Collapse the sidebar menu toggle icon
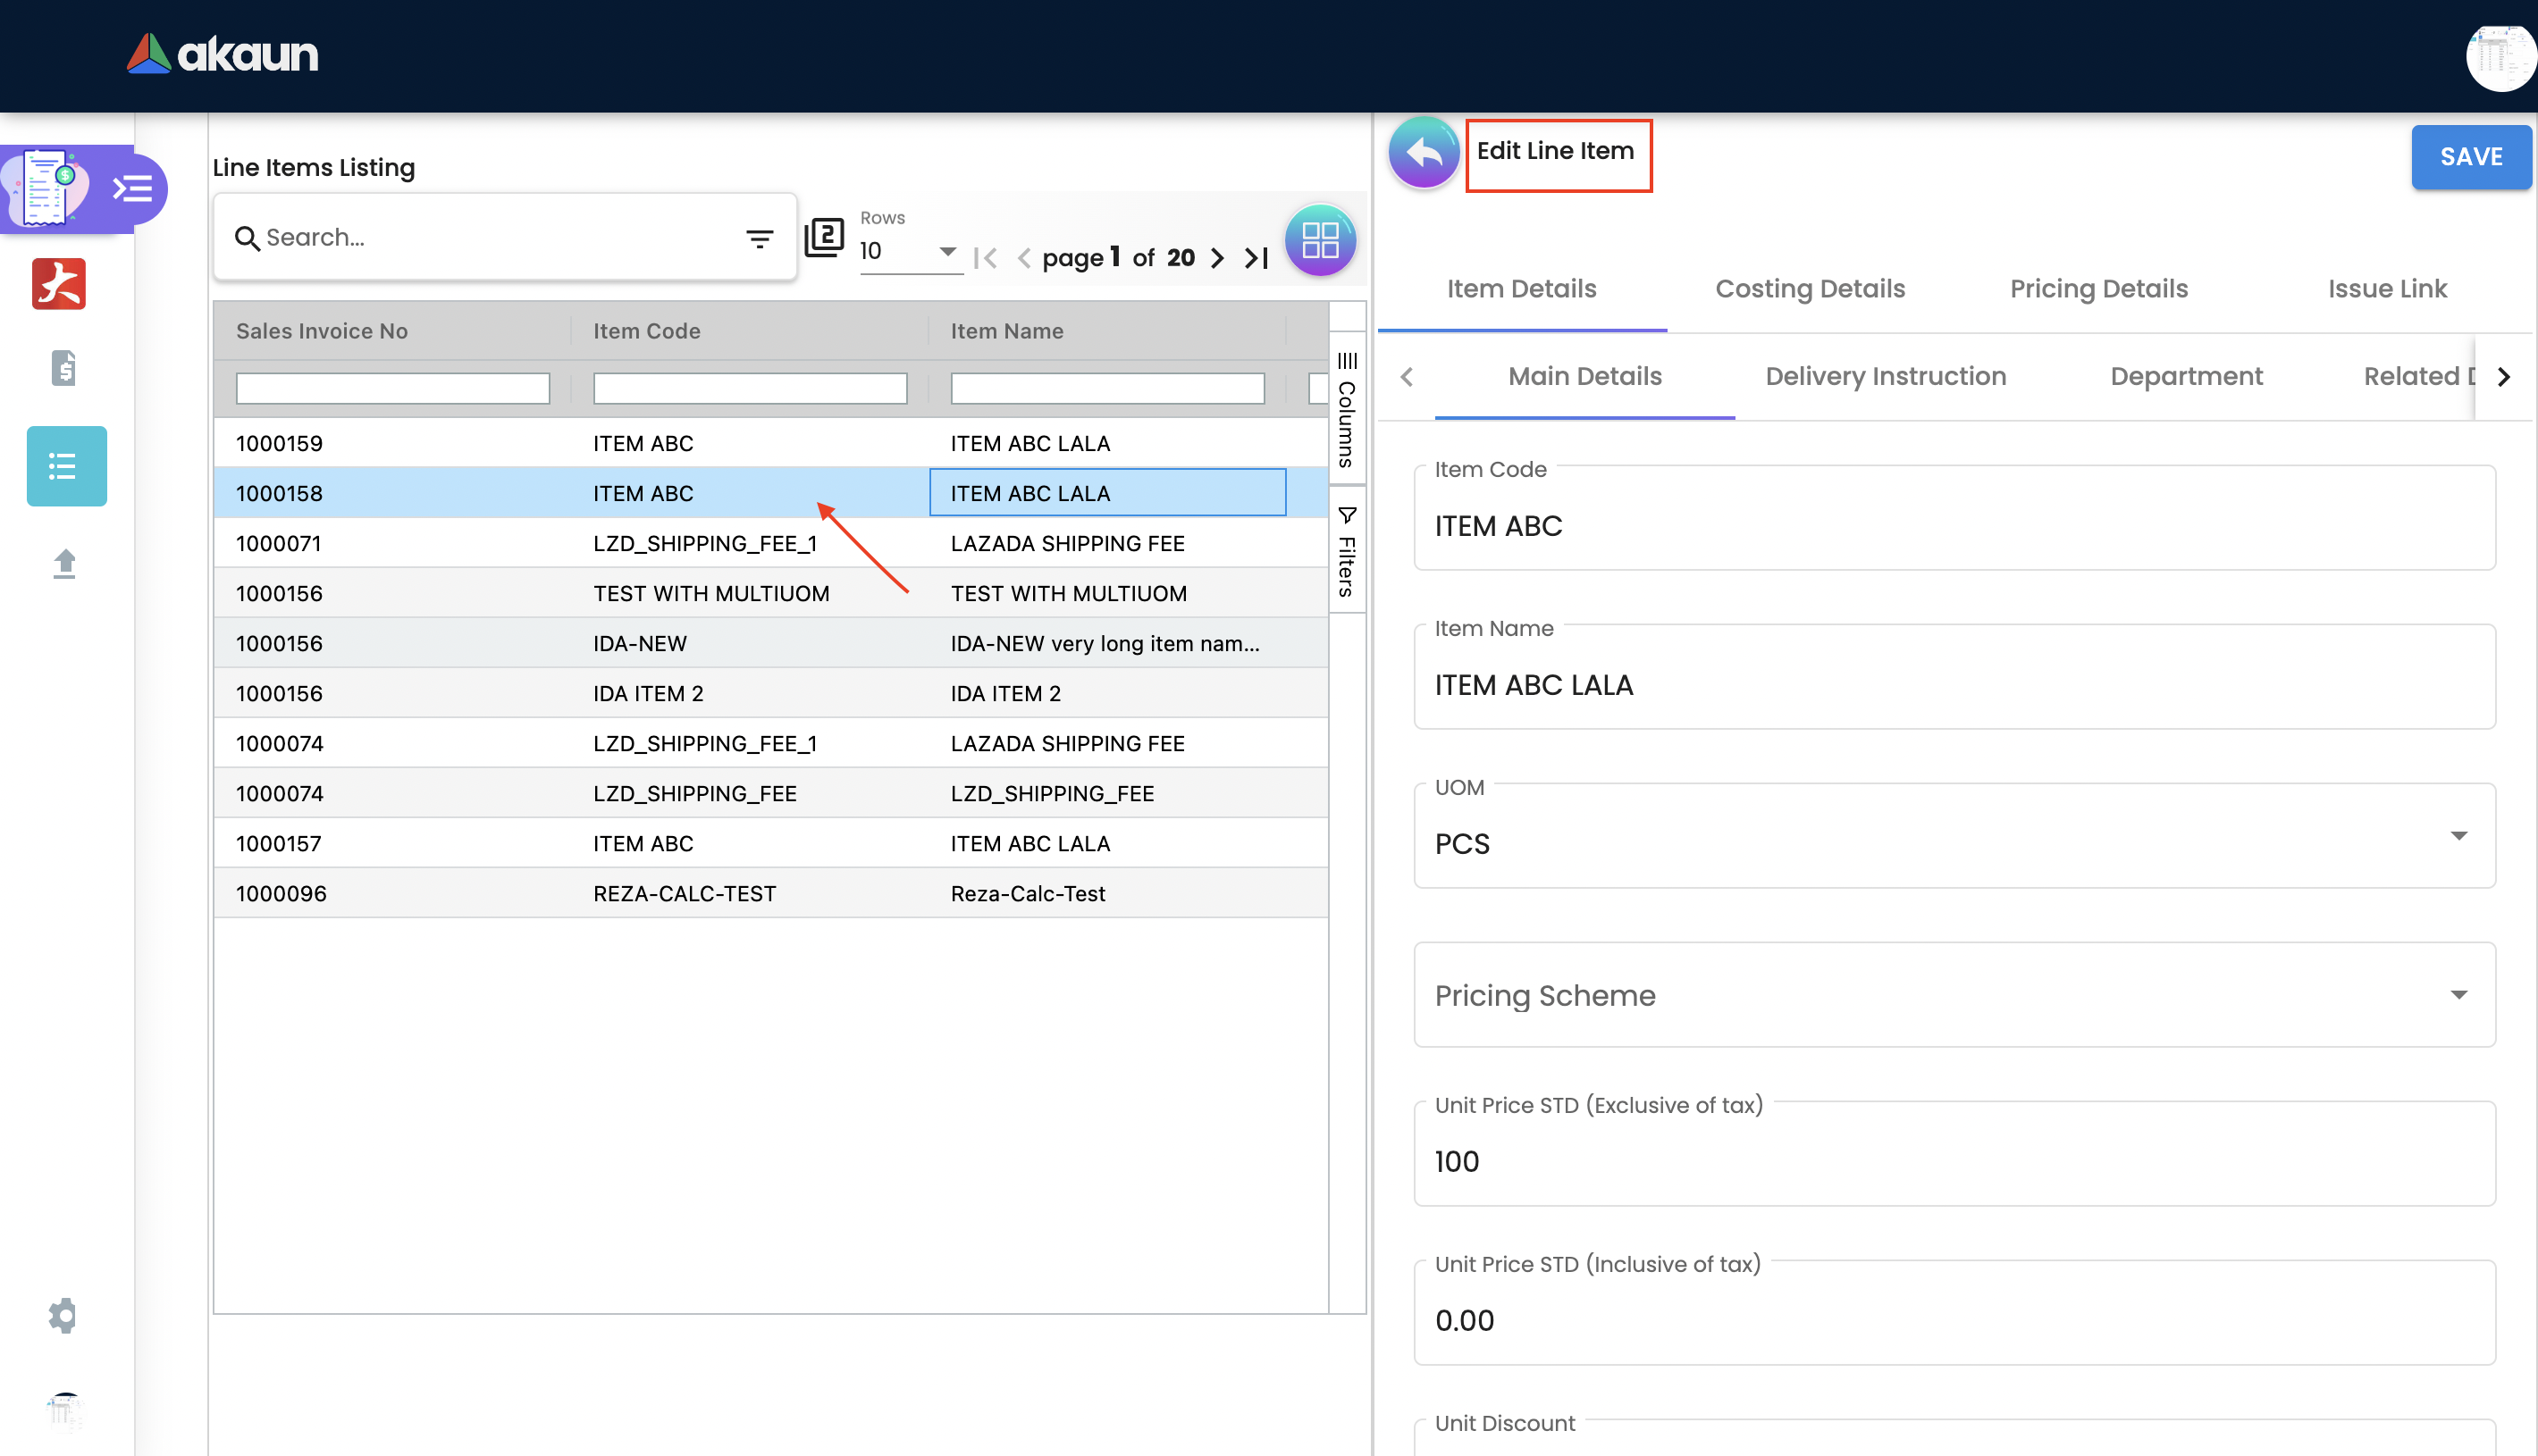The height and width of the screenshot is (1456, 2538). pos(132,189)
